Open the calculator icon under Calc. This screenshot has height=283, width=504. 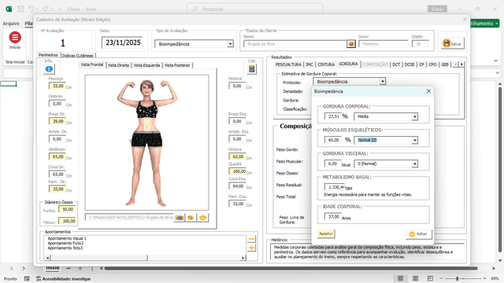pos(252,68)
